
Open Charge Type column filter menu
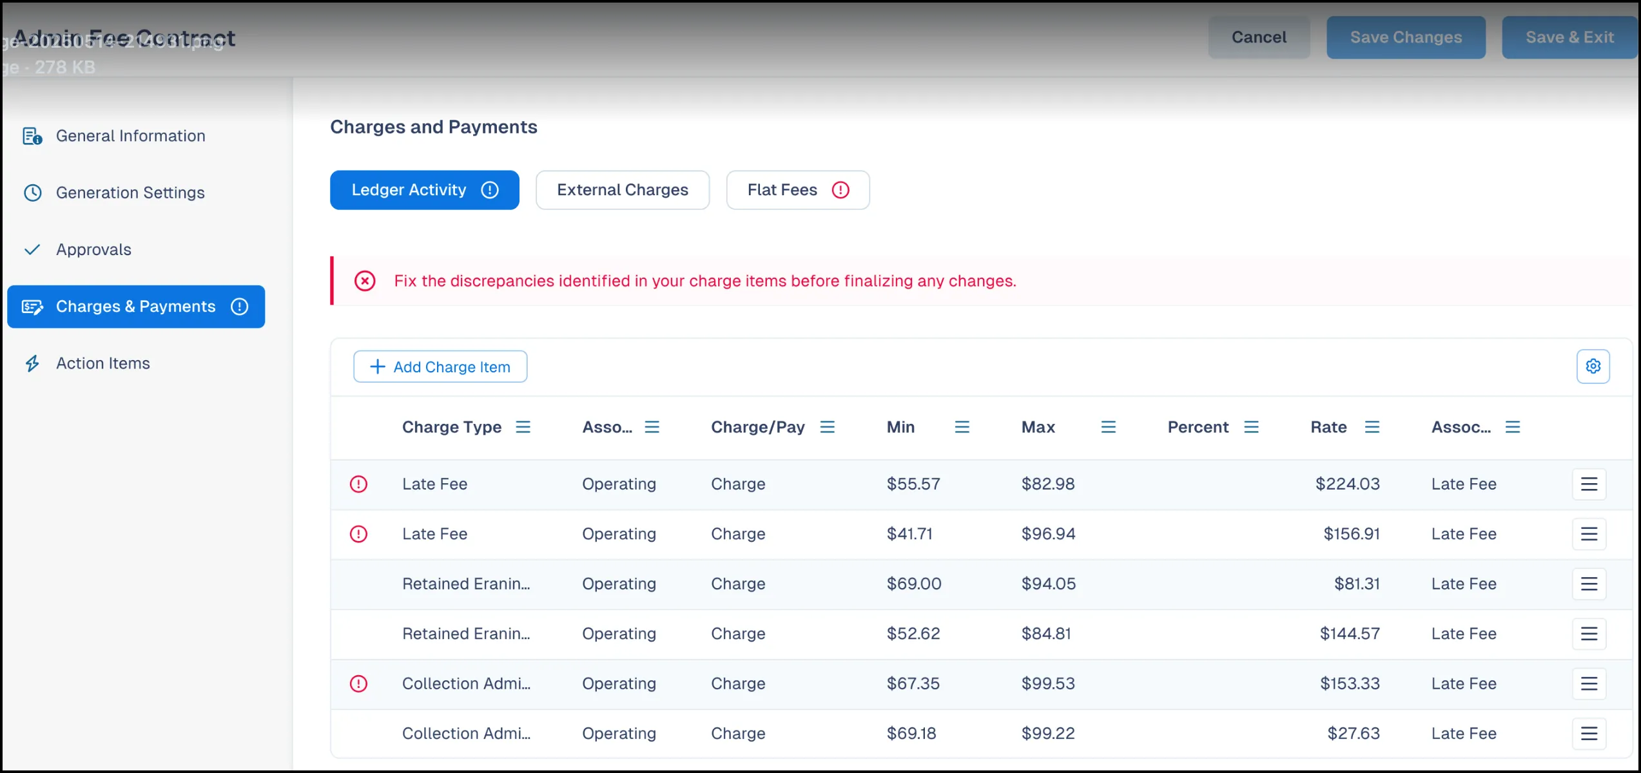pos(523,427)
